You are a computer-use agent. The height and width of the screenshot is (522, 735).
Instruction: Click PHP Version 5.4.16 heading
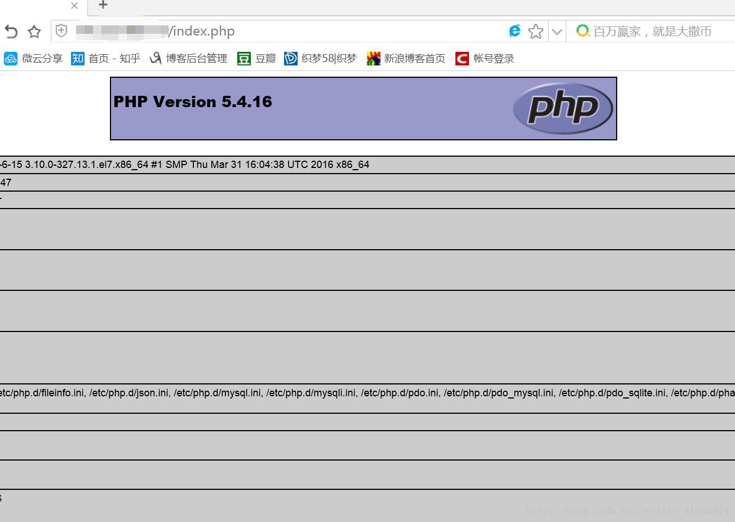click(x=193, y=102)
